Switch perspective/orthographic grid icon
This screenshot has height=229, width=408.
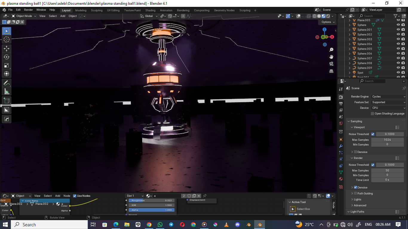pos(331,71)
